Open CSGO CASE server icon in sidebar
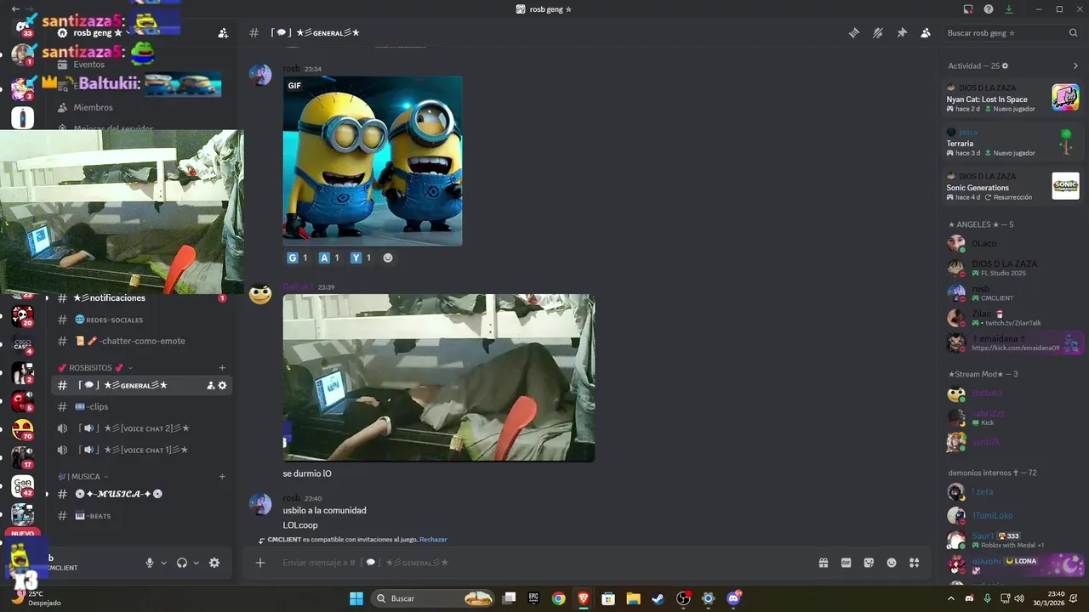Viewport: 1089px width, 612px height. 22,345
